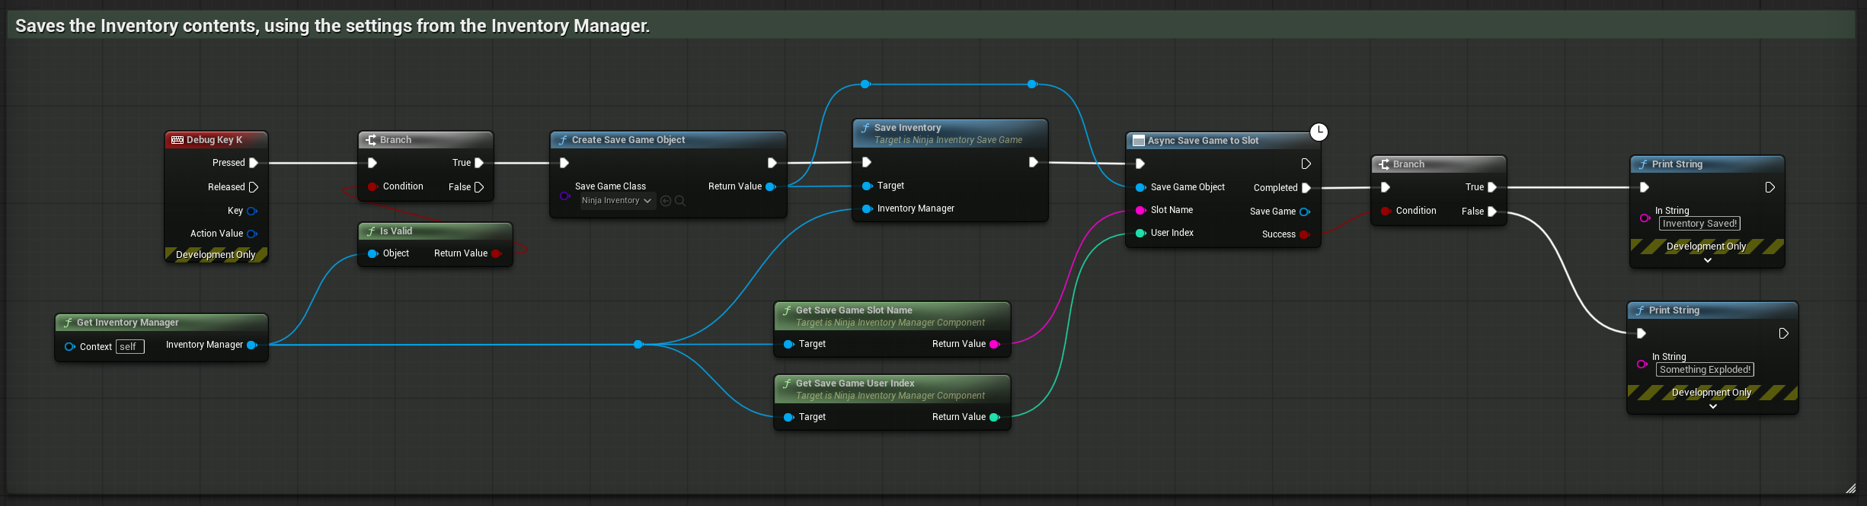Click the Success output pin on Async Save
This screenshot has width=1867, height=506.
tap(1304, 234)
